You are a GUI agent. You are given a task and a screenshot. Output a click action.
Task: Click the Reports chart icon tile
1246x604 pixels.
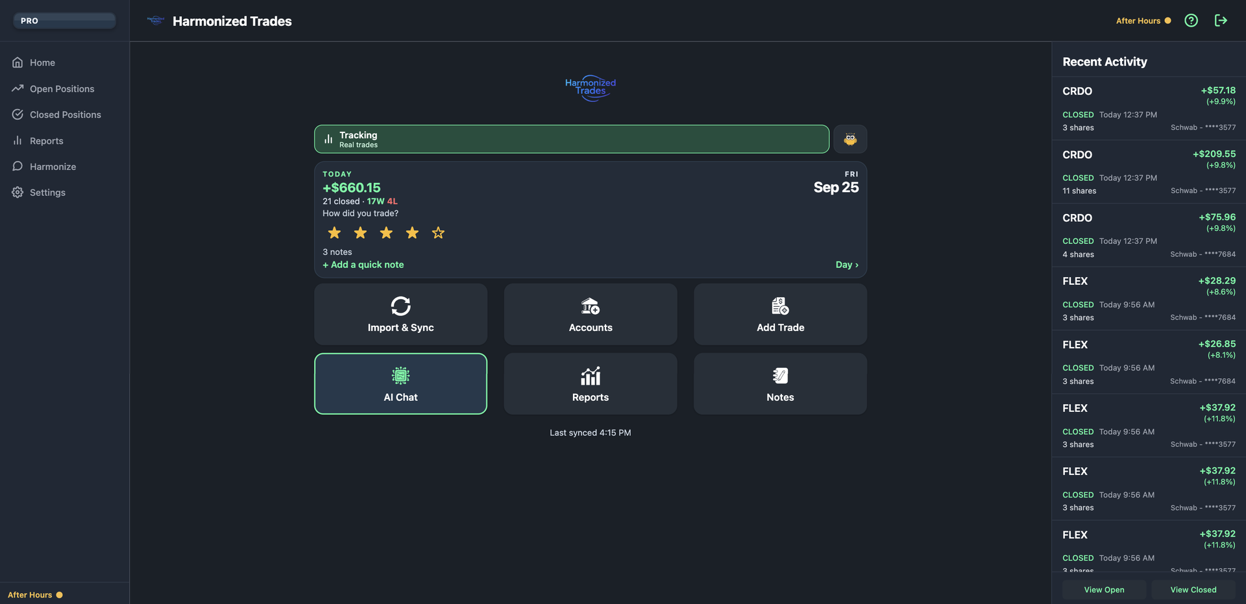click(591, 375)
